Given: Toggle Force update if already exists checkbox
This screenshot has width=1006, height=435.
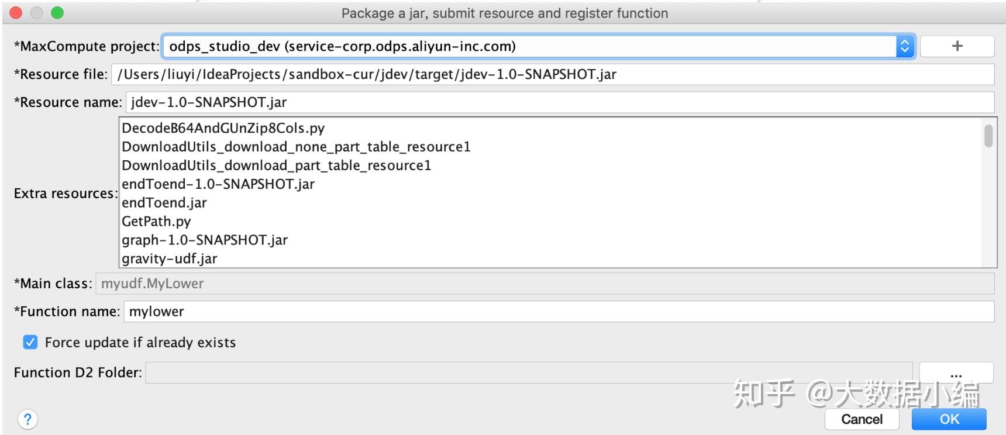Looking at the screenshot, I should pyautogui.click(x=30, y=343).
